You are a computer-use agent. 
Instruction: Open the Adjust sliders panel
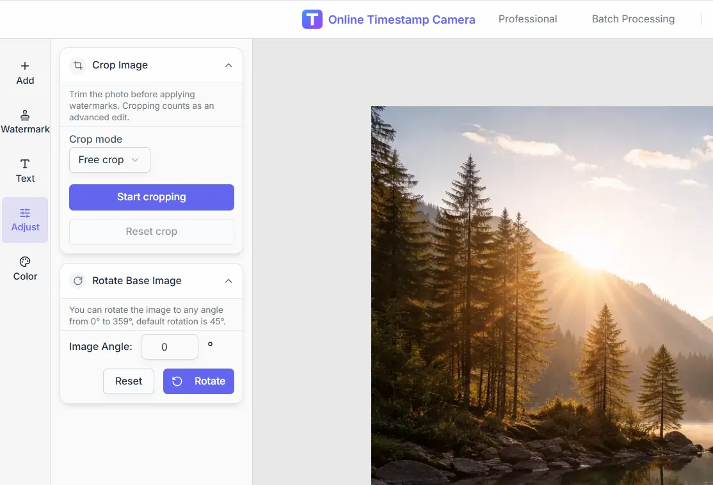pyautogui.click(x=25, y=219)
